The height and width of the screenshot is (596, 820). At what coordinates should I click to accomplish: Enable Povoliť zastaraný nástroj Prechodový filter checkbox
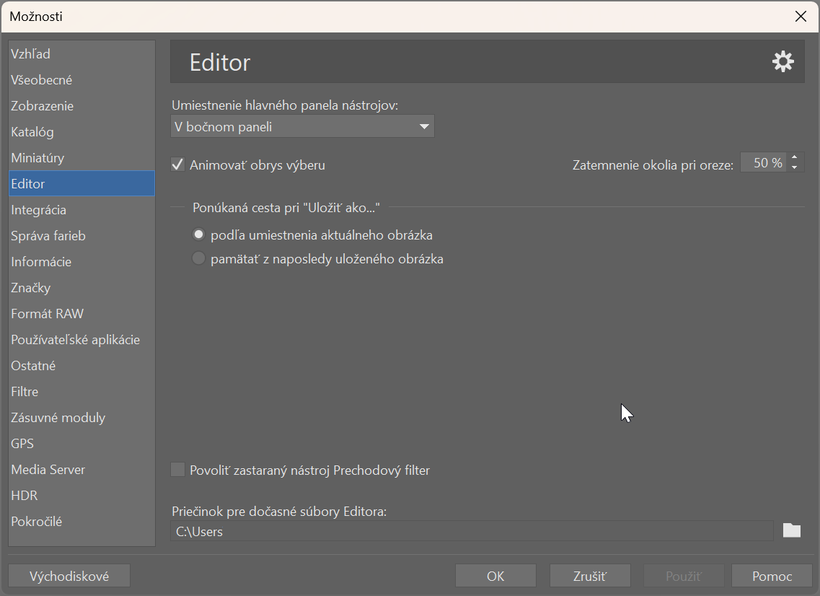point(178,470)
